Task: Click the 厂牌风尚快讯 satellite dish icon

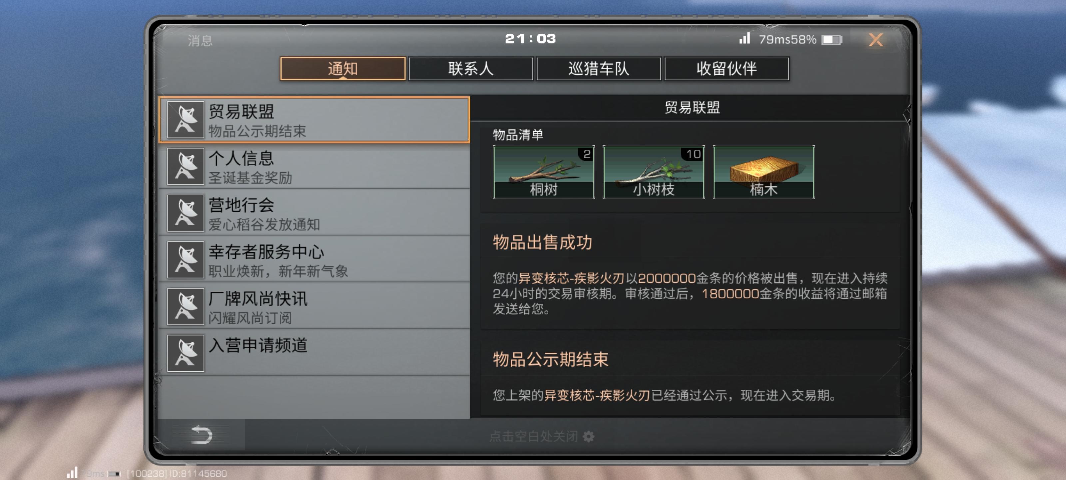Action: pyautogui.click(x=186, y=307)
